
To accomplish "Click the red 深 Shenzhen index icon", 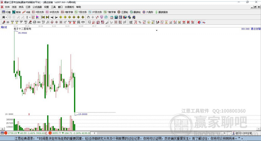I will click(50, 133).
